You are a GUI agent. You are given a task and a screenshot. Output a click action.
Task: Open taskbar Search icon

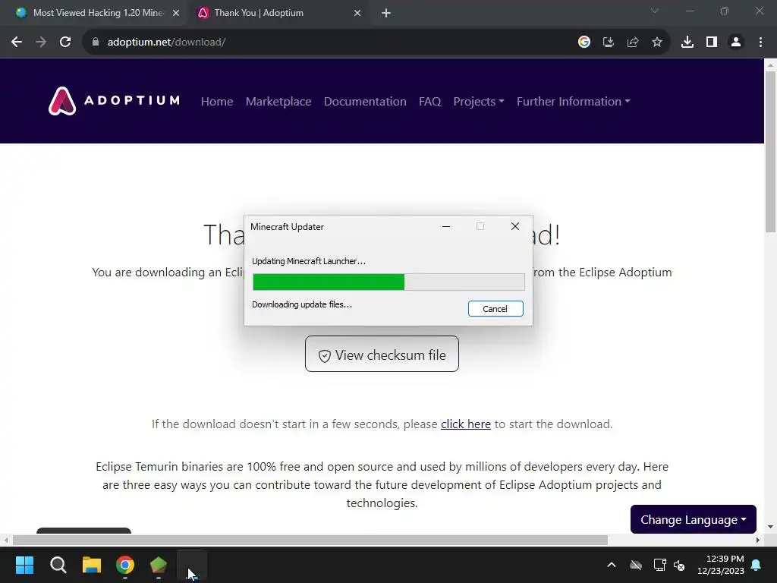[58, 565]
